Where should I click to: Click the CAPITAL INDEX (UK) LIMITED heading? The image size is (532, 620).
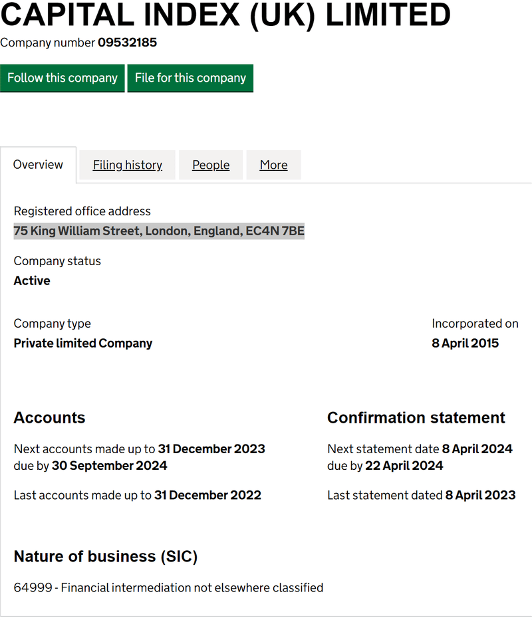225,15
